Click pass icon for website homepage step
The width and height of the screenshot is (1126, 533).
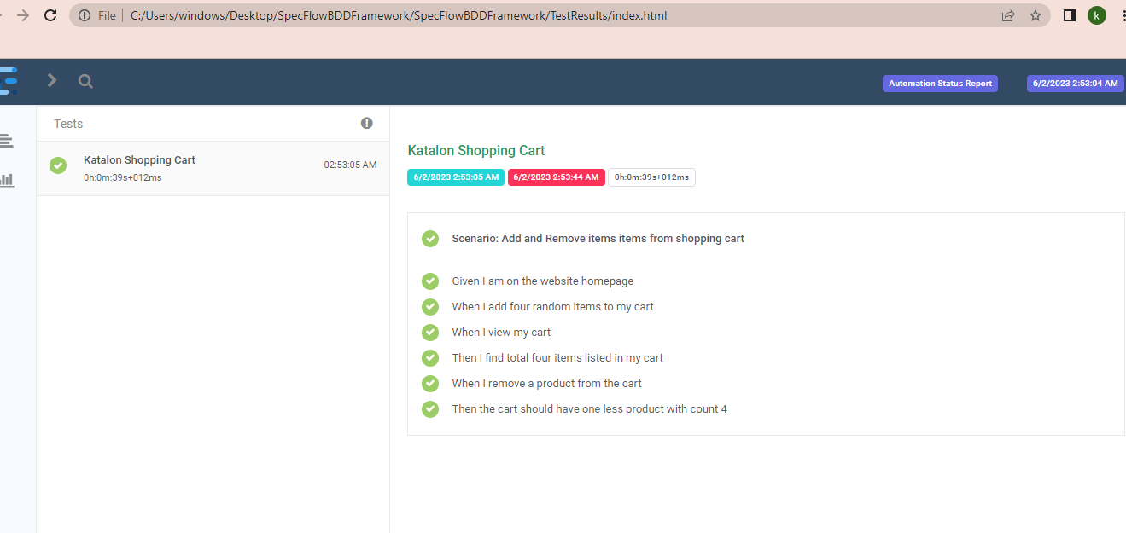point(430,281)
